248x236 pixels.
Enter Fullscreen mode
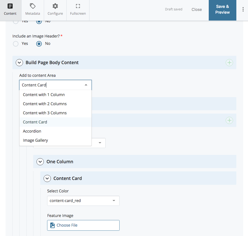click(x=78, y=10)
